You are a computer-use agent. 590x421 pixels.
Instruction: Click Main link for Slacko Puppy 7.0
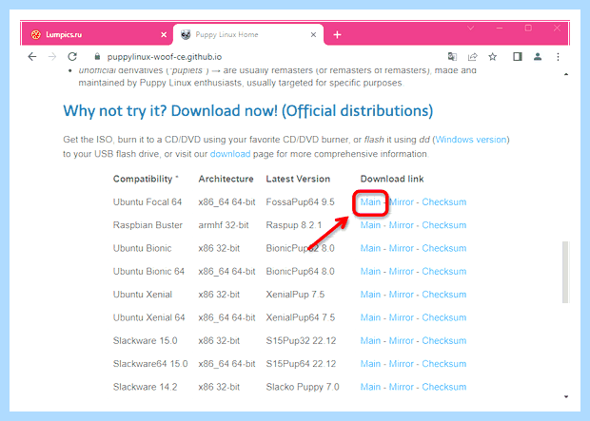[370, 387]
